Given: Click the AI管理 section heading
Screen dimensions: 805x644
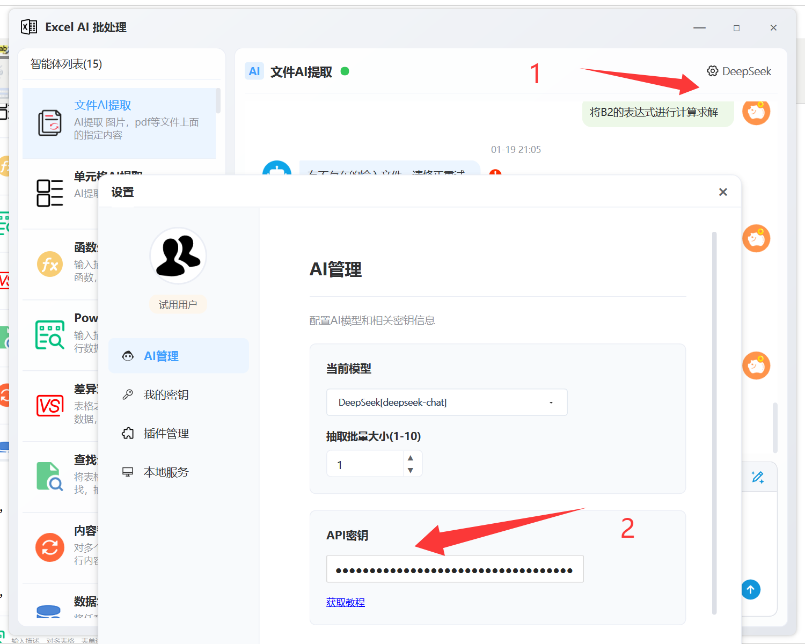Looking at the screenshot, I should (x=336, y=269).
